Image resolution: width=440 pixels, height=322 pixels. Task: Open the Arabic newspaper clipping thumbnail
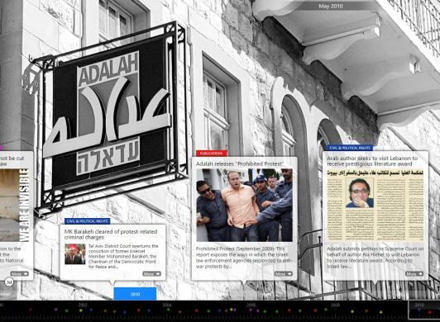pos(375,205)
